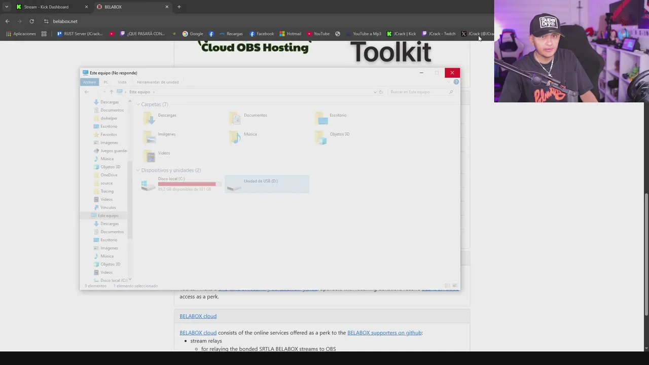Viewport: 649px width, 365px height.
Task: Open the YouTube bookmark
Action: pyautogui.click(x=318, y=34)
